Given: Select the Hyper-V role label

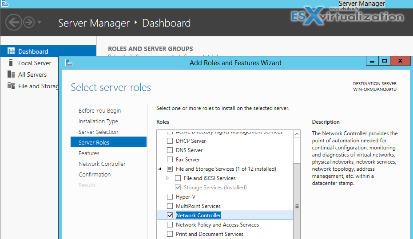Looking at the screenshot, I should [x=186, y=197].
